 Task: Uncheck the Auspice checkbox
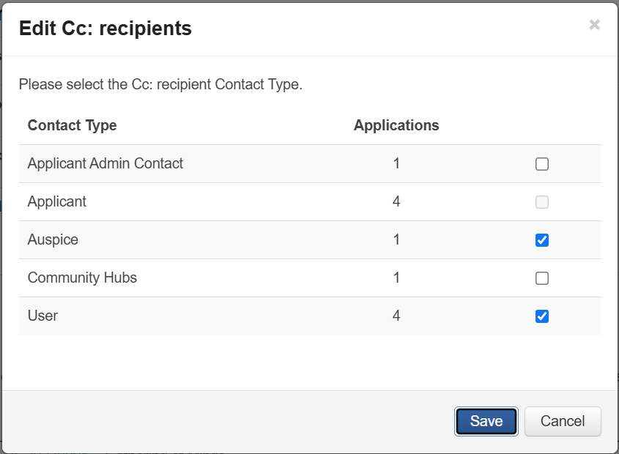coord(542,240)
